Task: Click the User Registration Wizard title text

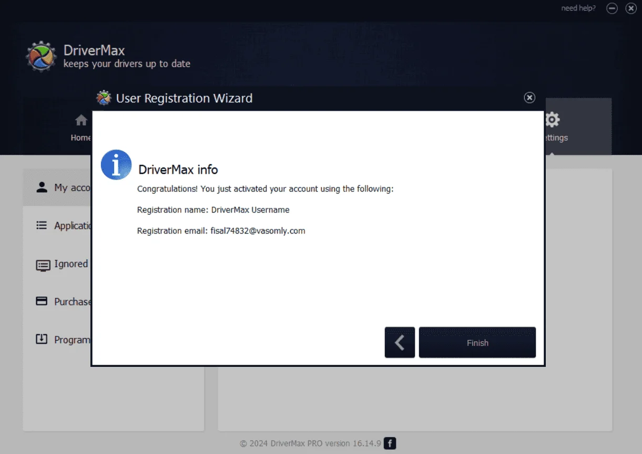Action: [x=184, y=98]
